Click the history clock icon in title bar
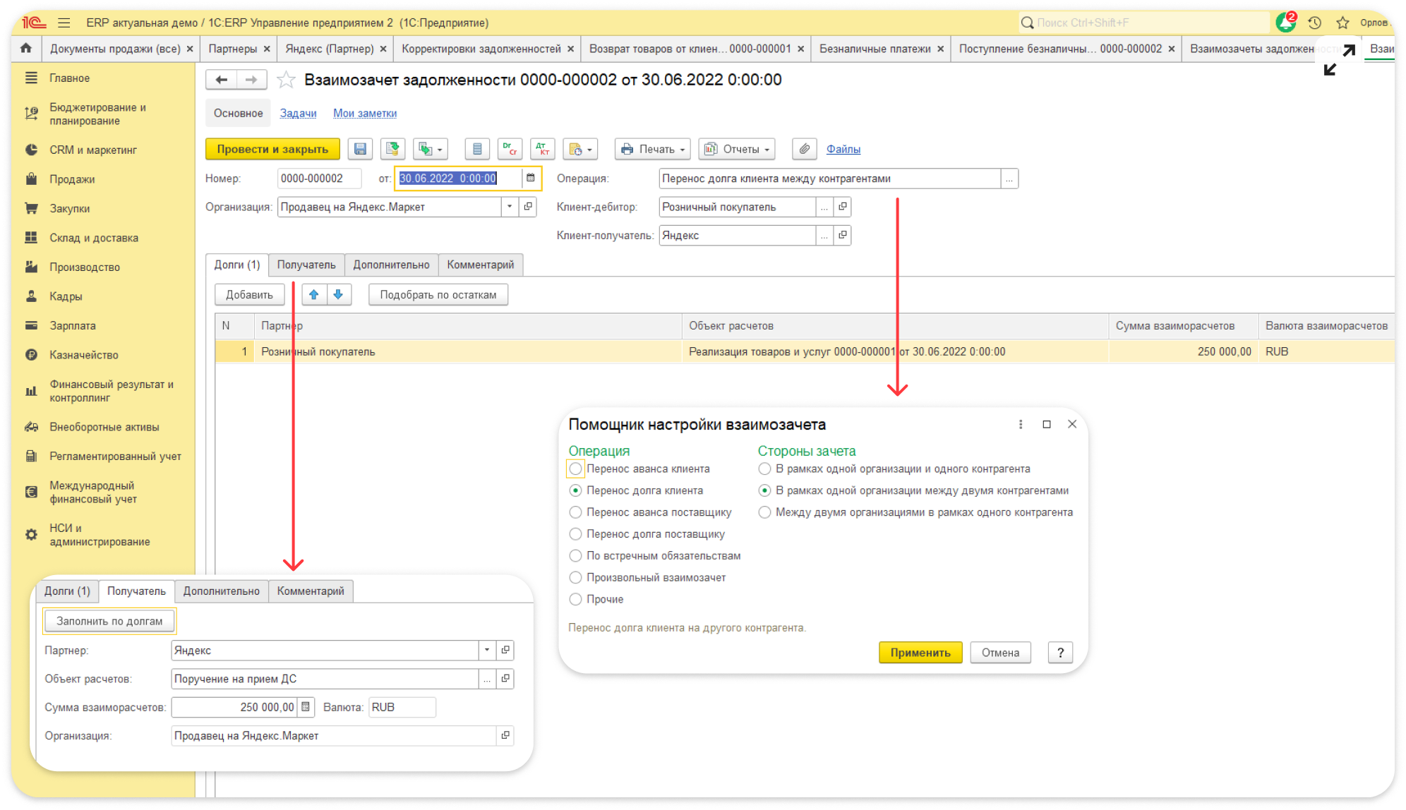The image size is (1406, 810). pos(1314,23)
